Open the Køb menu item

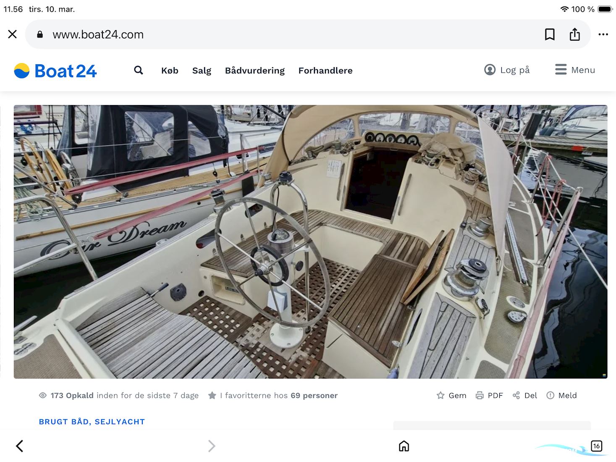(170, 71)
